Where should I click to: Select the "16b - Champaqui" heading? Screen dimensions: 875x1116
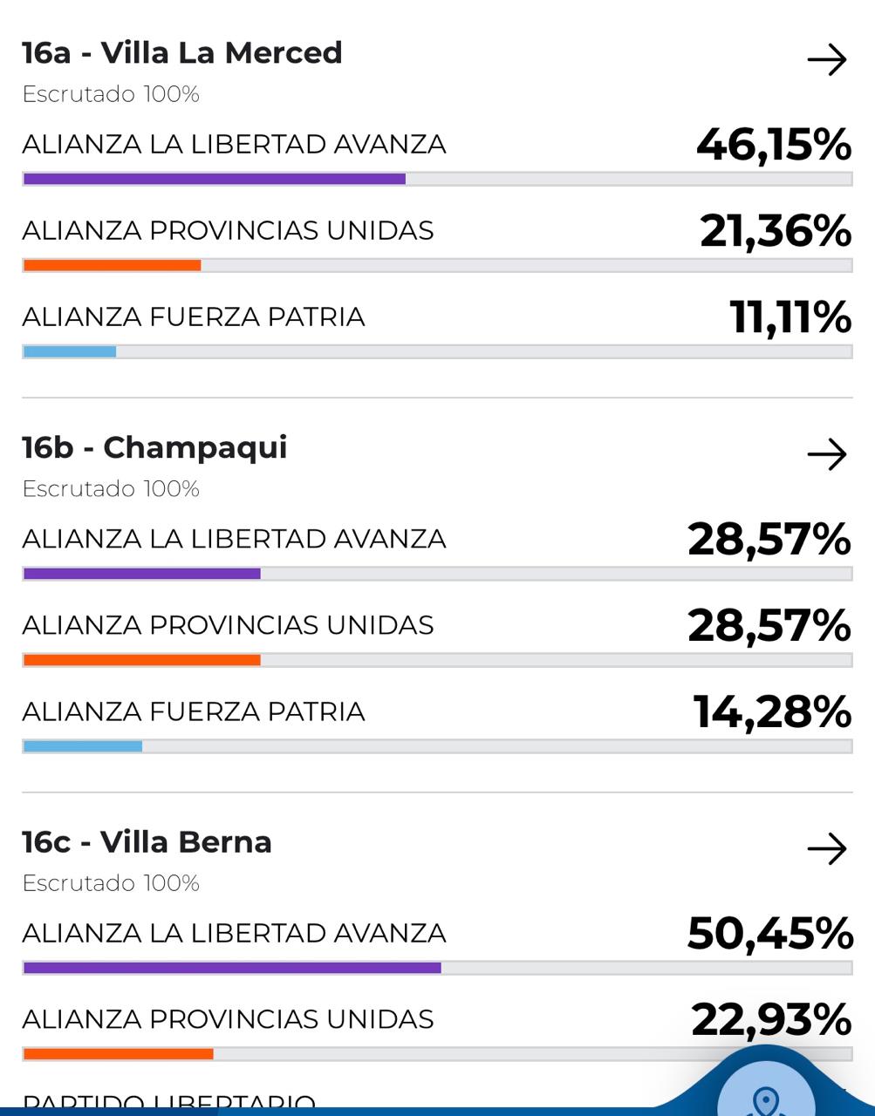point(154,447)
